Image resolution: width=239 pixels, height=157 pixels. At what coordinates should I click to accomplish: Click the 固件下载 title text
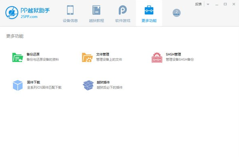click(x=34, y=82)
